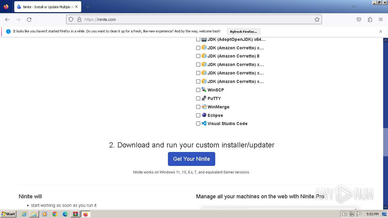
Task: Tick the WinSCP checkbox
Action: 198,90
